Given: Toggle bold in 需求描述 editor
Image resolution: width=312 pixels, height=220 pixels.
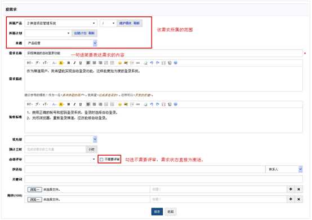Looking at the screenshot, I should click(69, 63).
